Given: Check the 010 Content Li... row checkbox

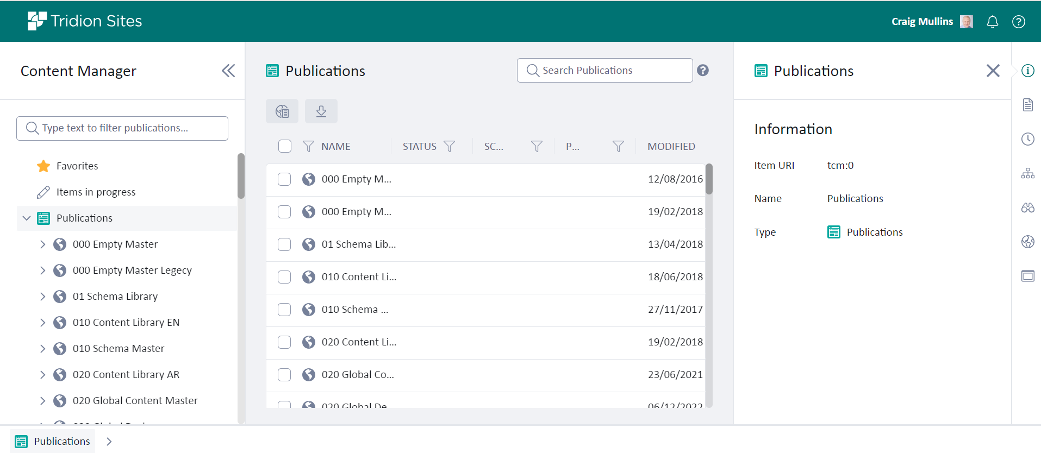Looking at the screenshot, I should coord(284,277).
